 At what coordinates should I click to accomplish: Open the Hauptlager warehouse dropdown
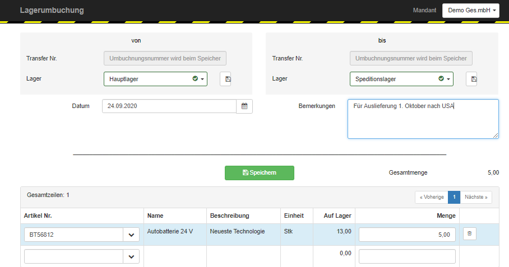click(155, 79)
